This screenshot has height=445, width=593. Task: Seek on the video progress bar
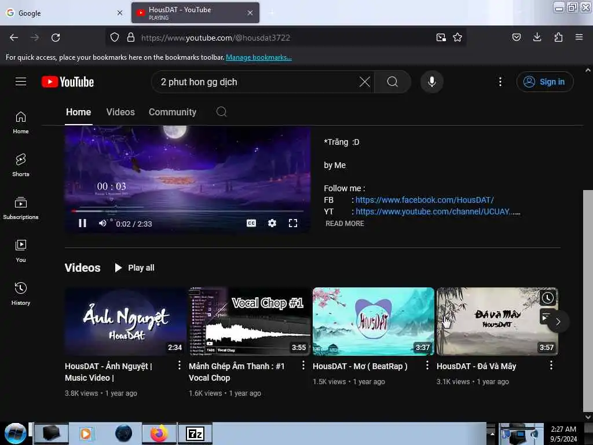pos(188,211)
